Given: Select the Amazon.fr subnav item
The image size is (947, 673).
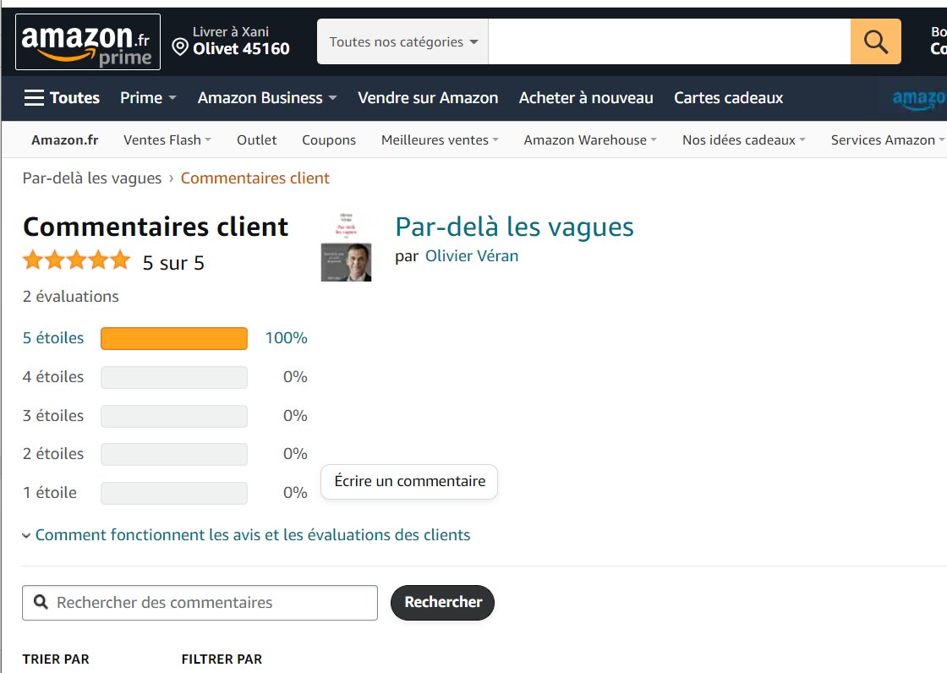Looking at the screenshot, I should pyautogui.click(x=64, y=140).
